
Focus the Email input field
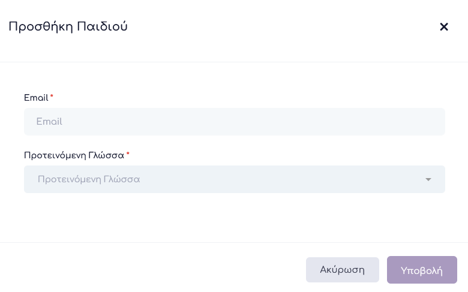click(x=235, y=122)
